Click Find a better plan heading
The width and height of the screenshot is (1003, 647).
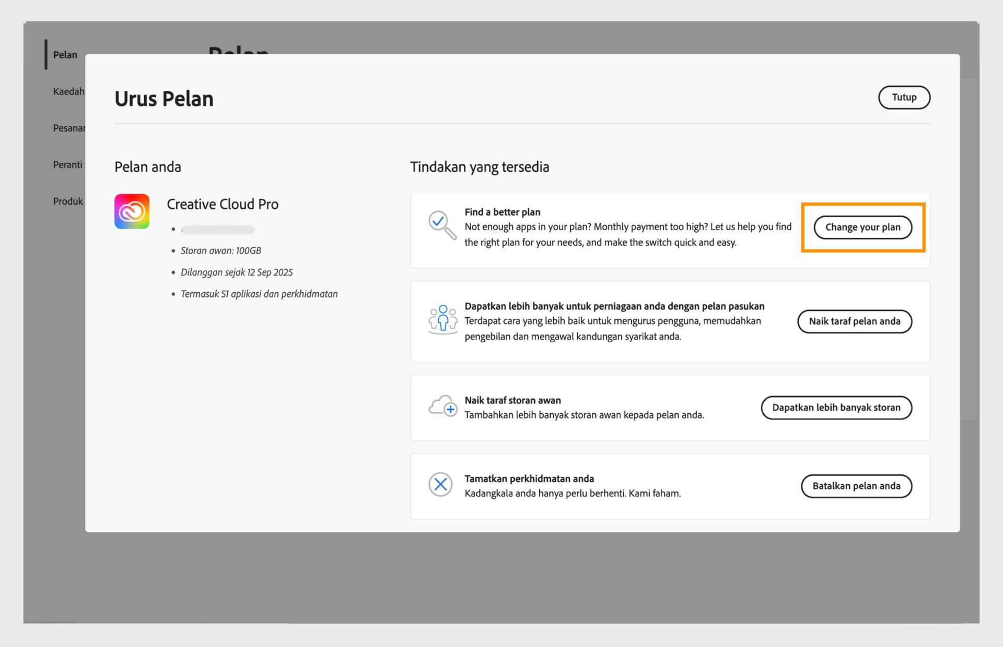(502, 212)
